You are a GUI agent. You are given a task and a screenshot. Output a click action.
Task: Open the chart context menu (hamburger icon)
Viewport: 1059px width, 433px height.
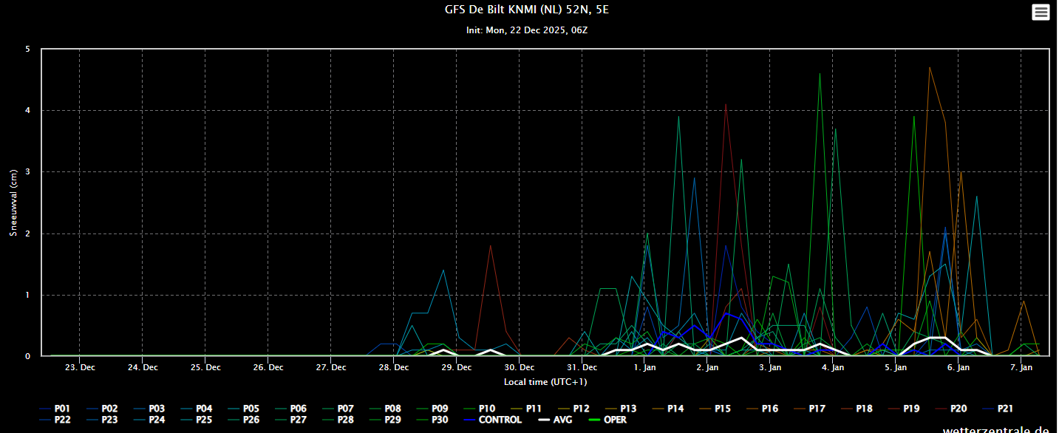pos(1041,12)
